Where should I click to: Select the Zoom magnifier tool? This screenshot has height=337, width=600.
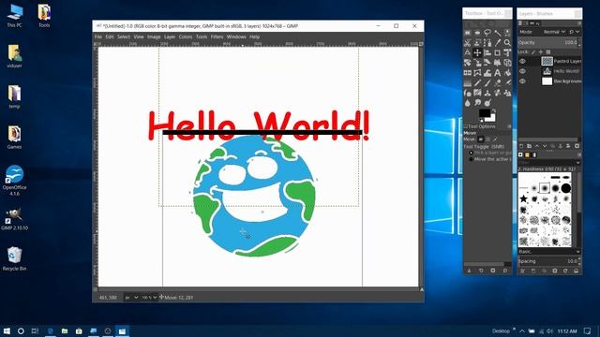(x=507, y=43)
